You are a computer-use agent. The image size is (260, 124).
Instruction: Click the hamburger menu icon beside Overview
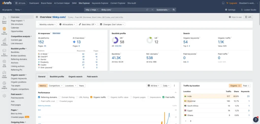click(x=37, y=17)
